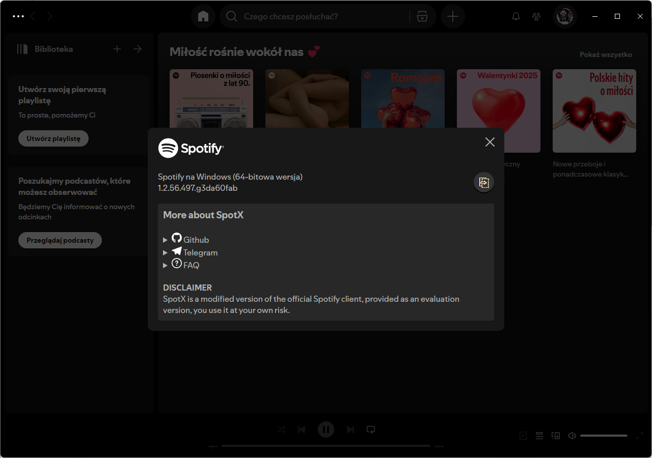Image resolution: width=652 pixels, height=458 pixels.
Task: Click 'Utwórz swoją pierwszą playlistę' text
Action: click(62, 95)
